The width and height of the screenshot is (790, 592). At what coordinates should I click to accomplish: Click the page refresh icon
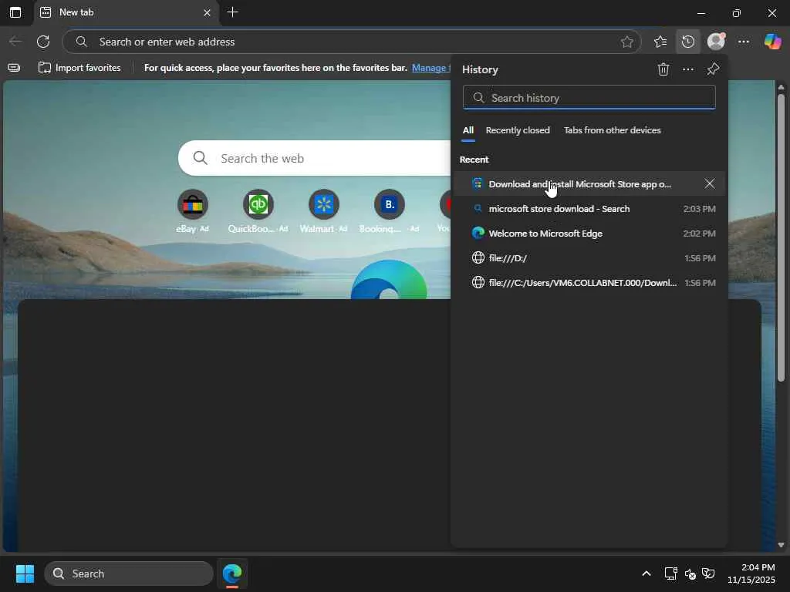[x=43, y=42]
